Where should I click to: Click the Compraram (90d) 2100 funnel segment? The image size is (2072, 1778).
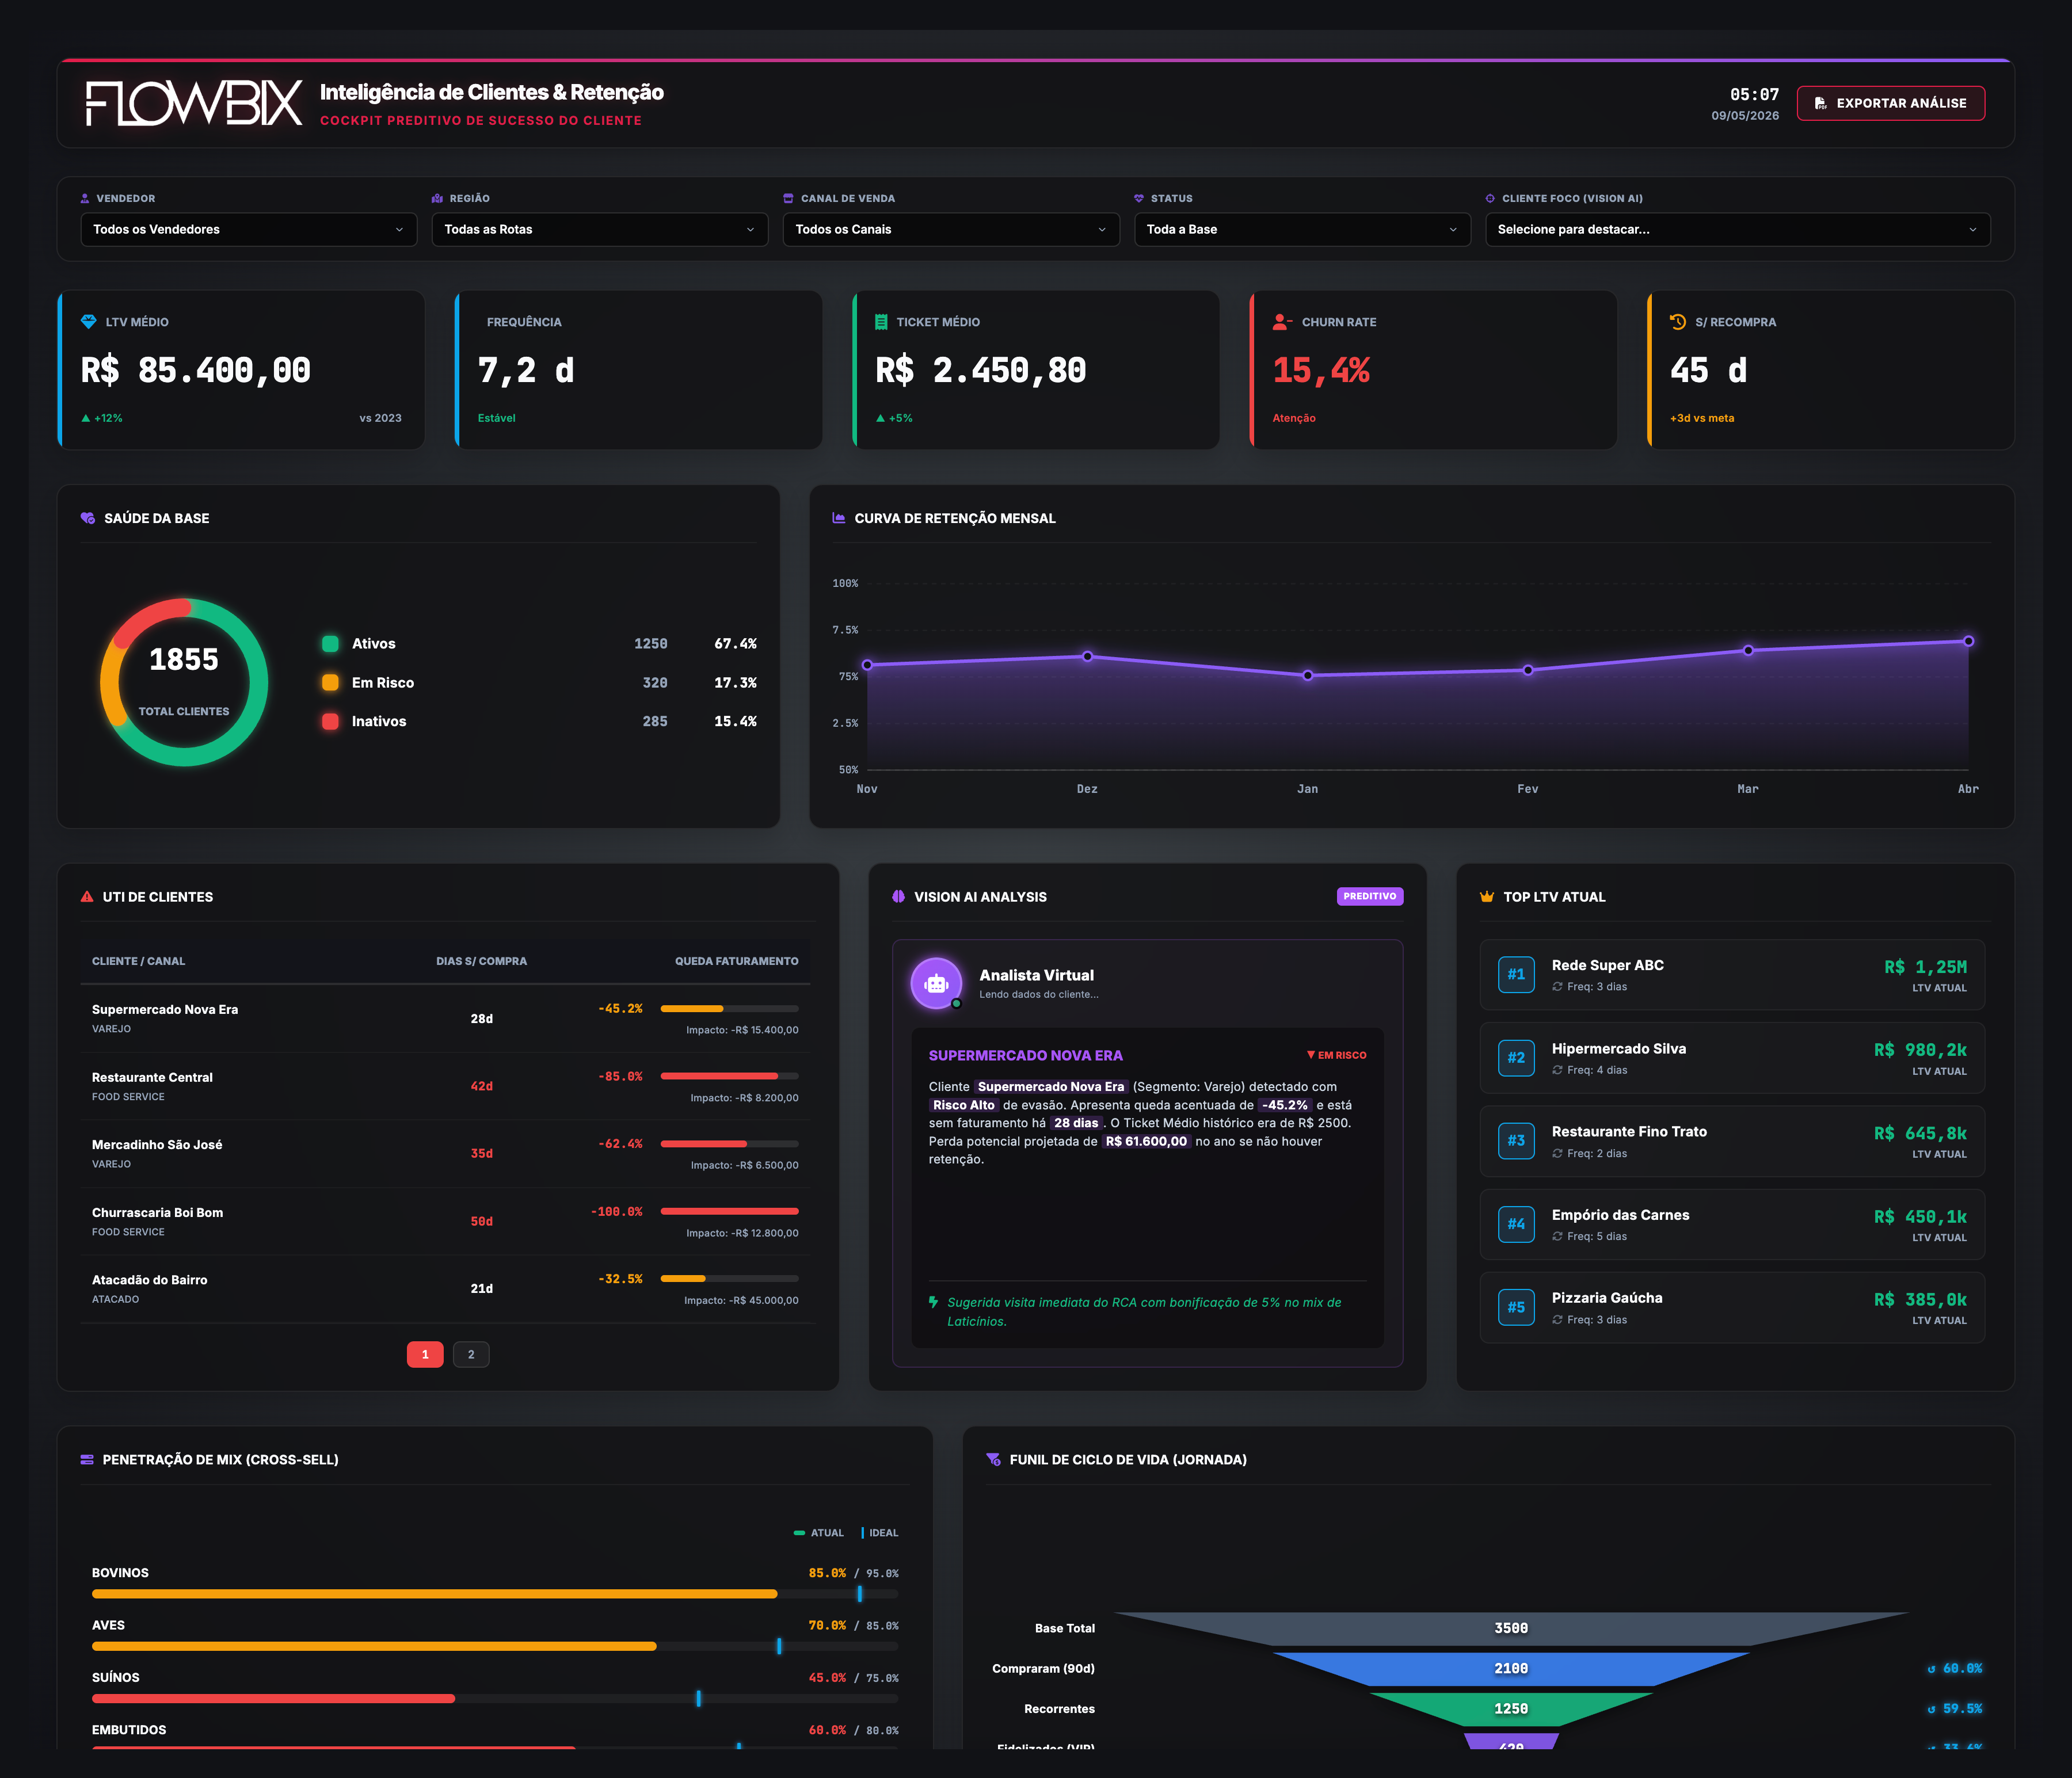click(1511, 1669)
